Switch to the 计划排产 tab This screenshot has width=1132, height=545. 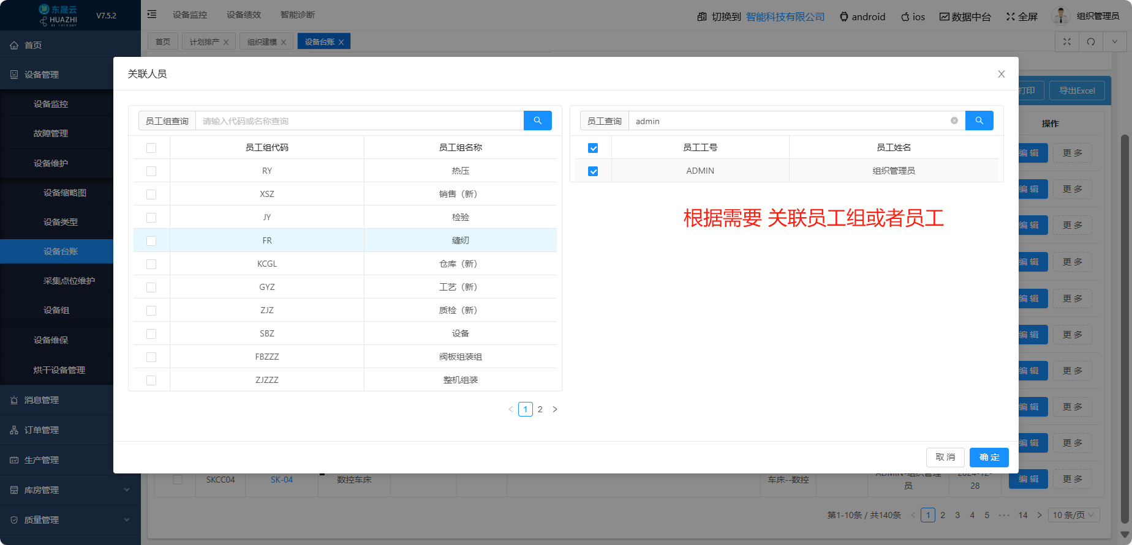(205, 42)
